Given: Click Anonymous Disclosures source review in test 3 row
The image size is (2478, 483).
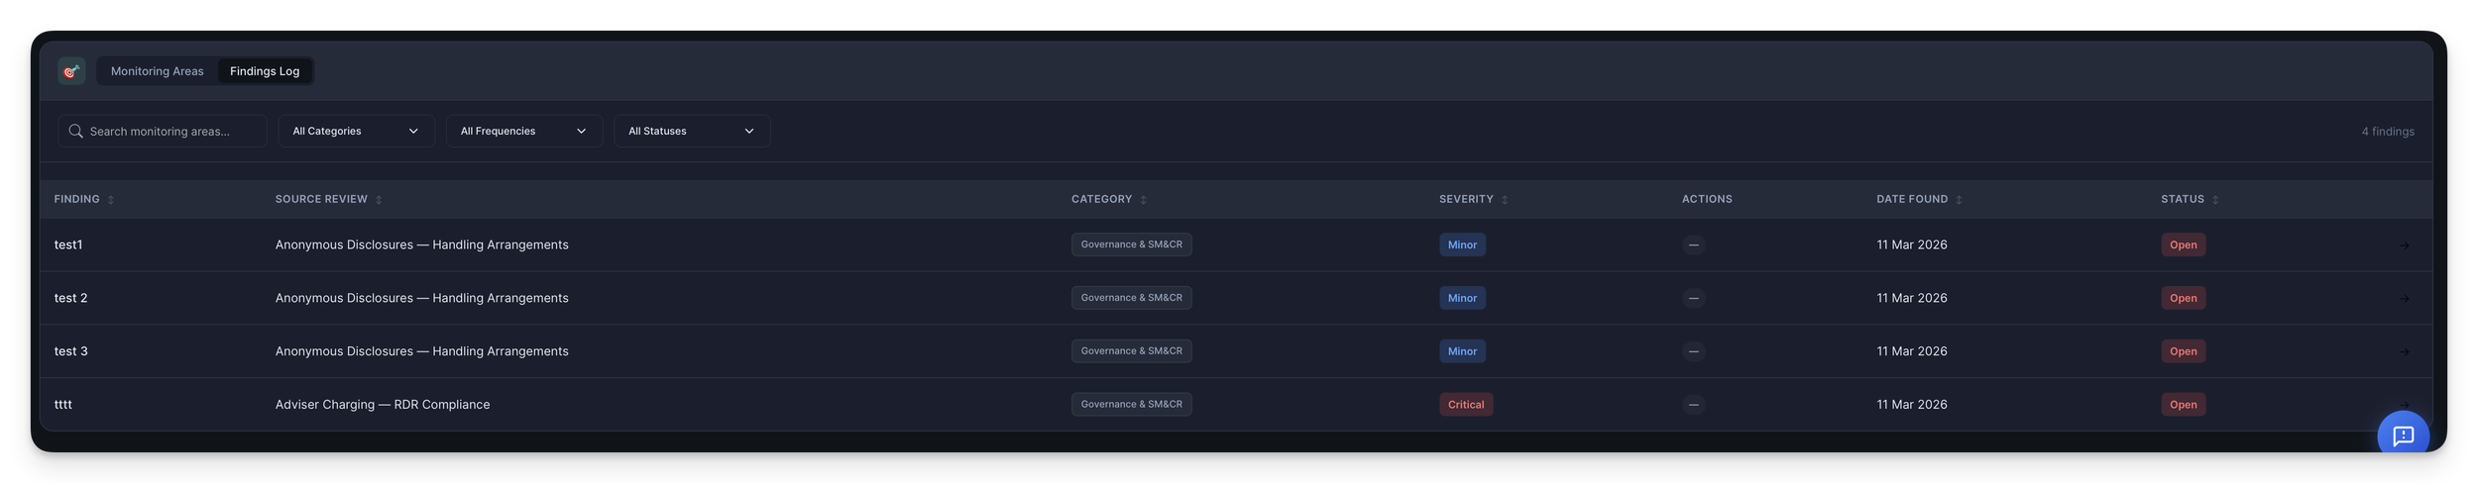Looking at the screenshot, I should pyautogui.click(x=422, y=351).
